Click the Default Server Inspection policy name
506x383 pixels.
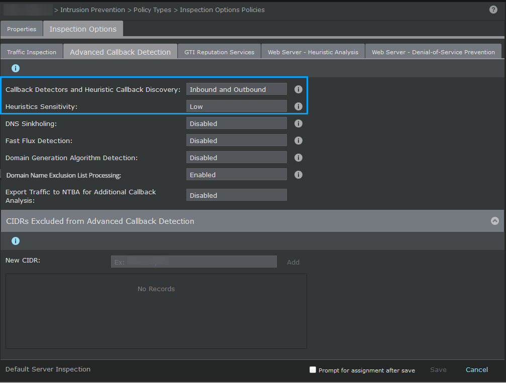(48, 369)
